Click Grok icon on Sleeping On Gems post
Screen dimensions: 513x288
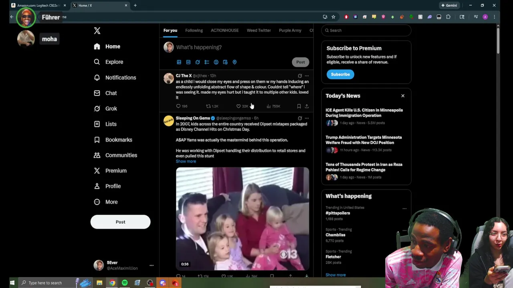[x=300, y=118]
